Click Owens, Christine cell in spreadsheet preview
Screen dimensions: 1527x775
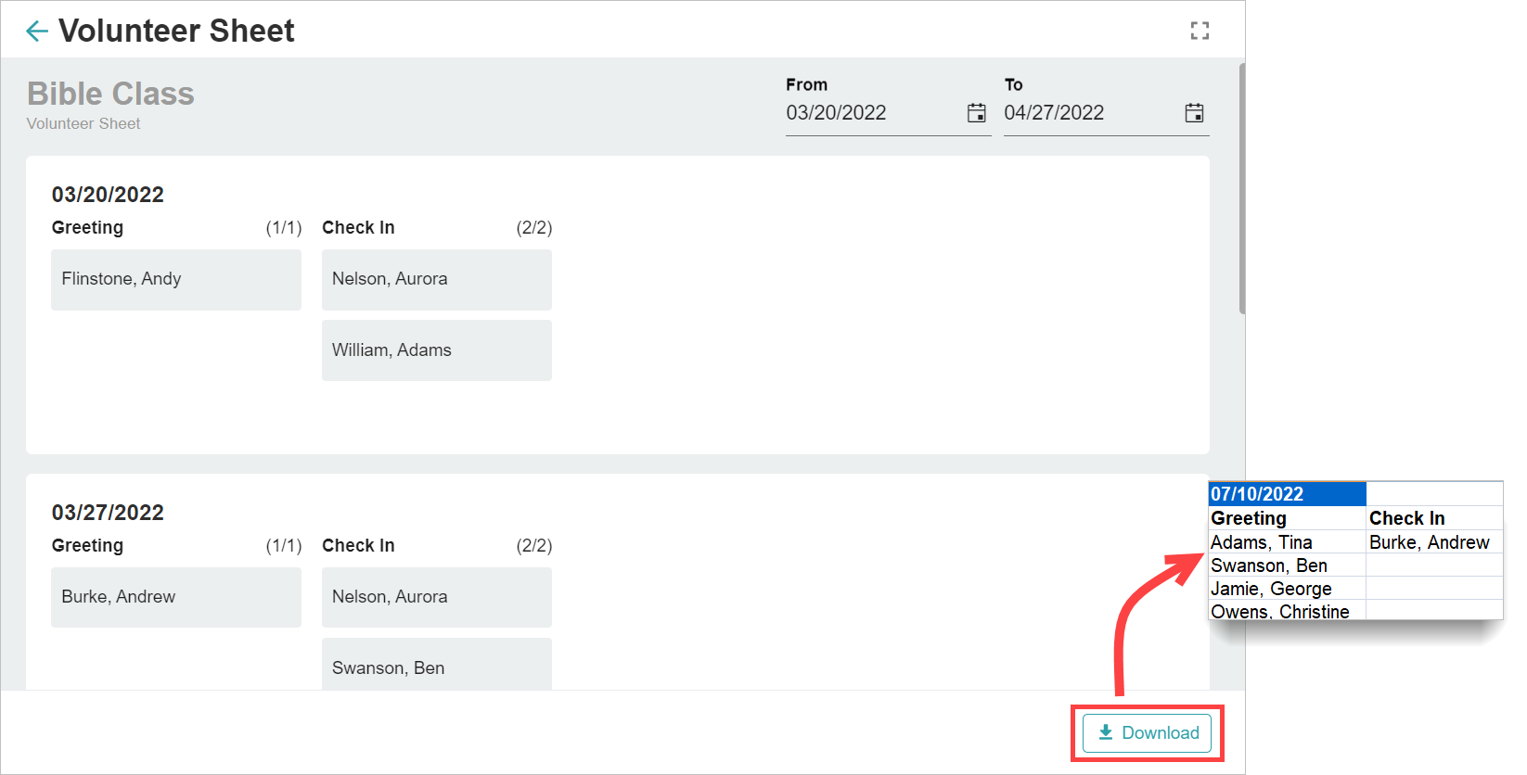coord(1287,611)
